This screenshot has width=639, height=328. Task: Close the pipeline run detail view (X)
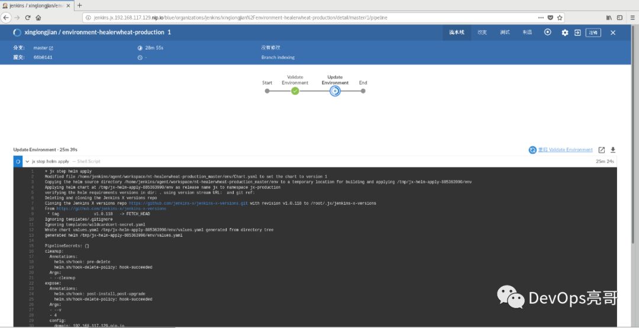pos(613,33)
